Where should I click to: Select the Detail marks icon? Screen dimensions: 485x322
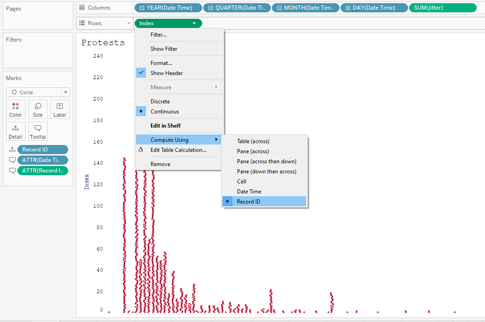[x=15, y=131]
